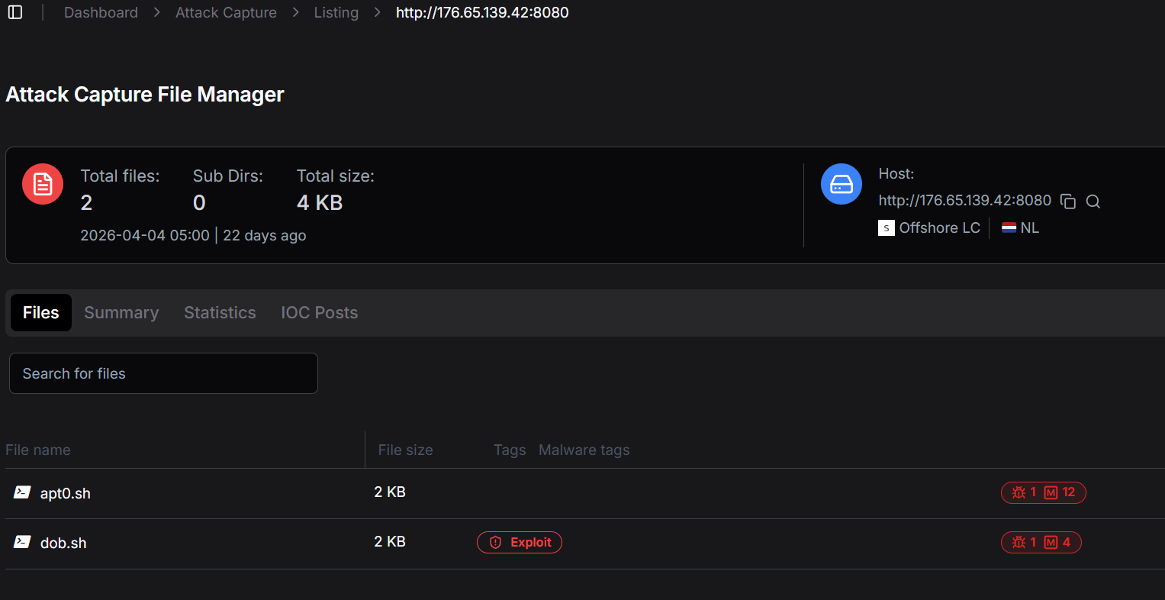
Task: Switch to the Summary tab
Action: (x=121, y=313)
